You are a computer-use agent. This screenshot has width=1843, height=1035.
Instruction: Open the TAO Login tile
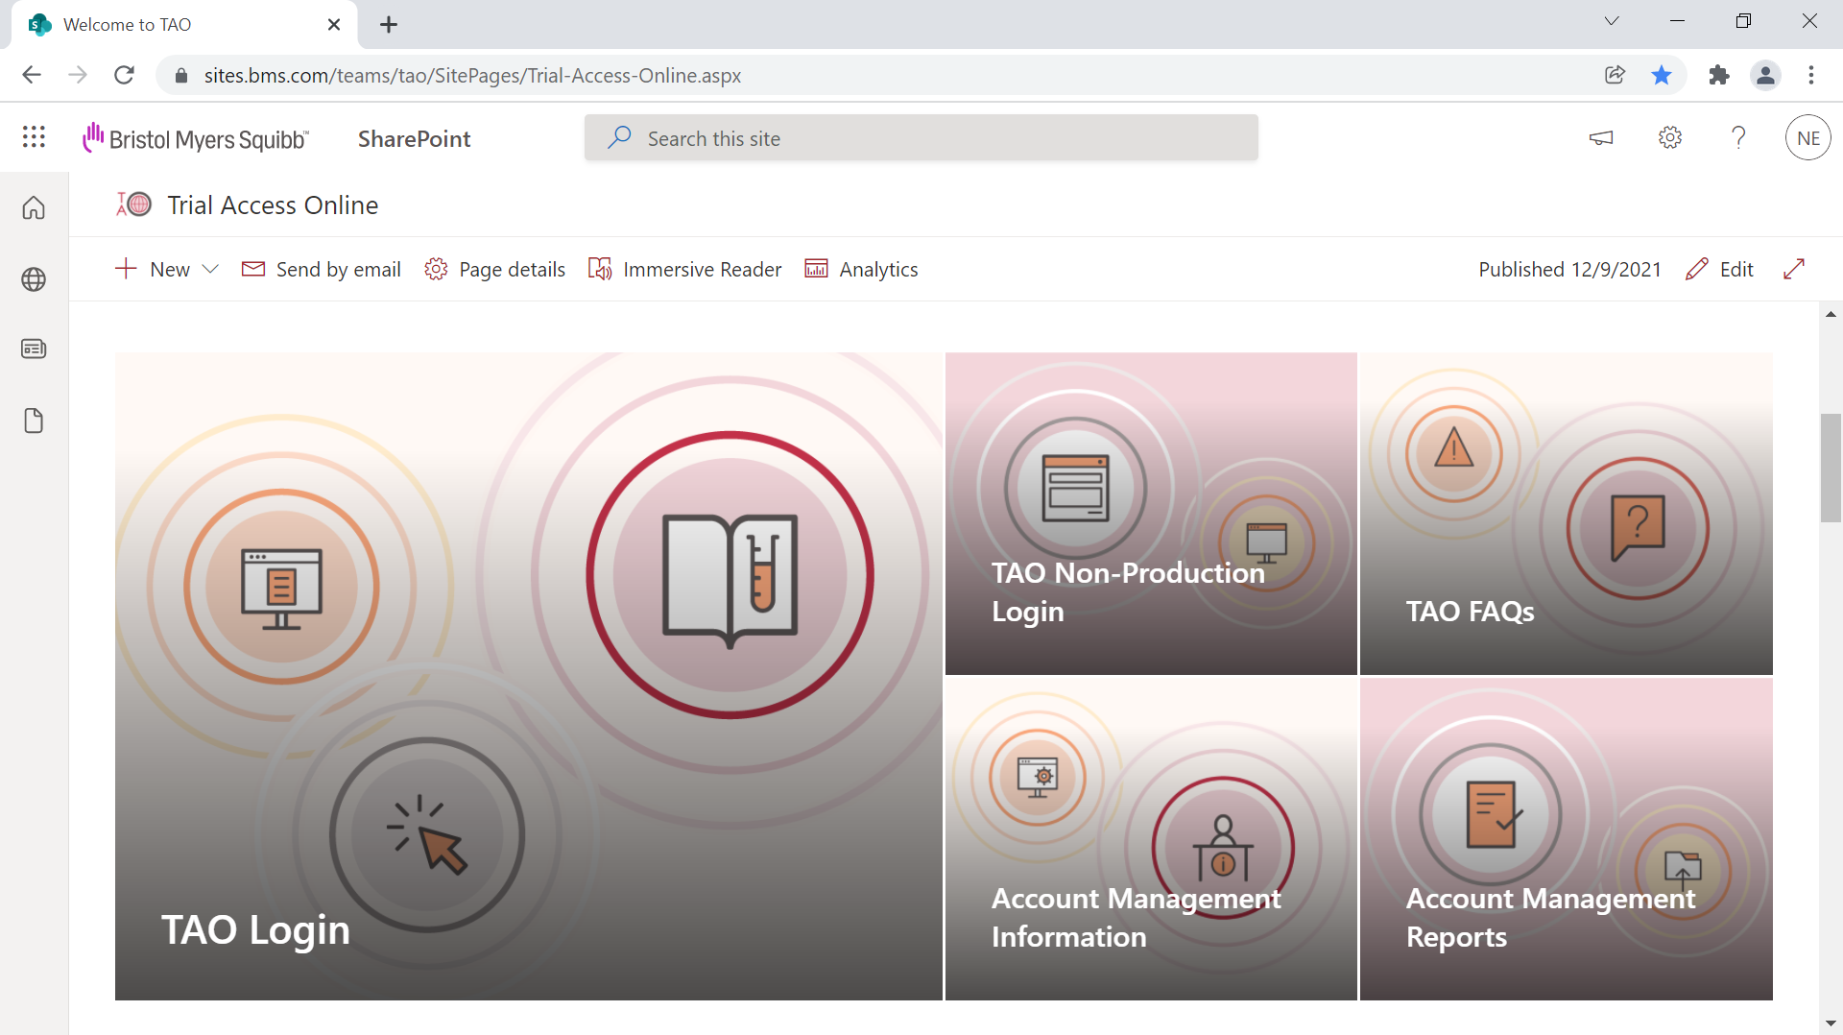[529, 676]
